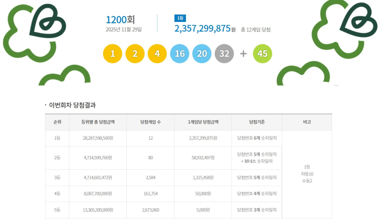Screen dimensions: 380x223
Task: Select the yellow ball numbered 4
Action: [x=157, y=54]
